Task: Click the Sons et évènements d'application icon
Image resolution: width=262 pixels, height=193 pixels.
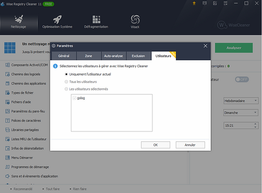Action: (7, 176)
